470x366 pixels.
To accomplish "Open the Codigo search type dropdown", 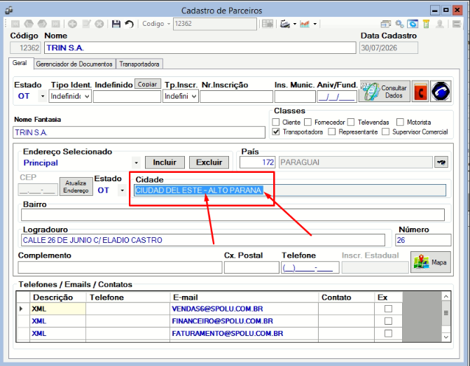I will pyautogui.click(x=168, y=24).
